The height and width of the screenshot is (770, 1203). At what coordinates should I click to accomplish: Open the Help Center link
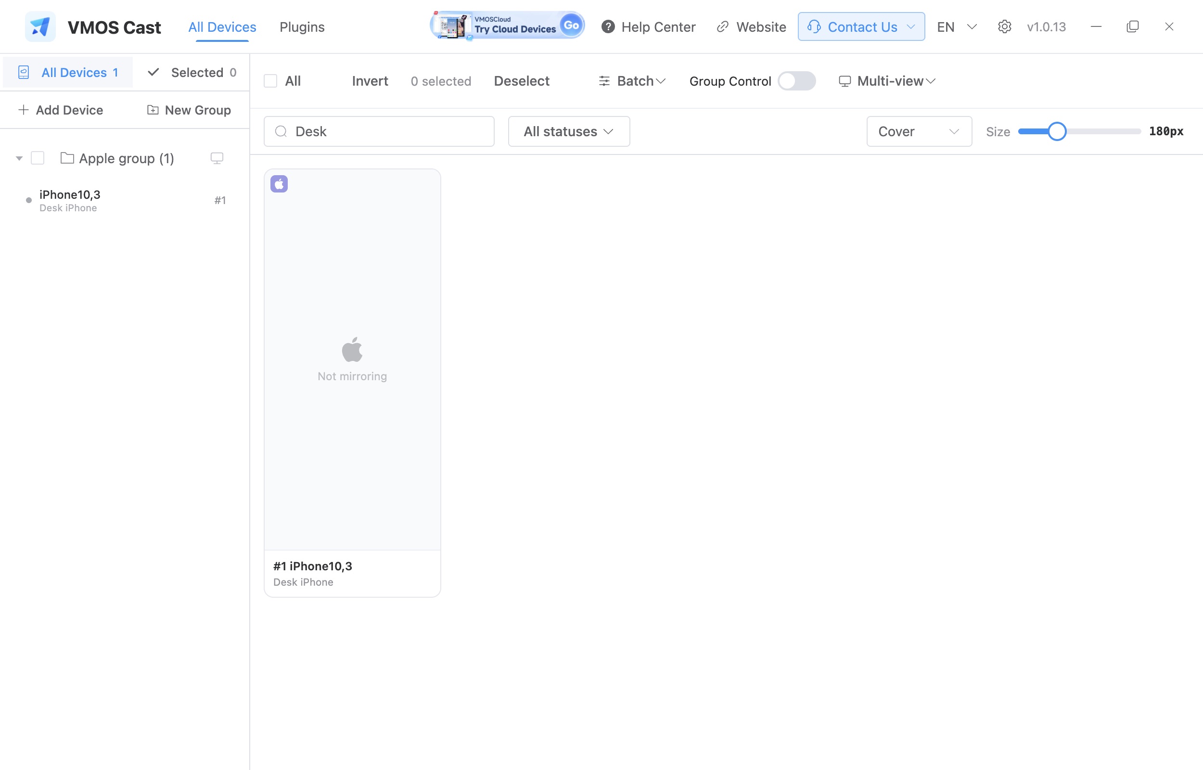tap(648, 27)
